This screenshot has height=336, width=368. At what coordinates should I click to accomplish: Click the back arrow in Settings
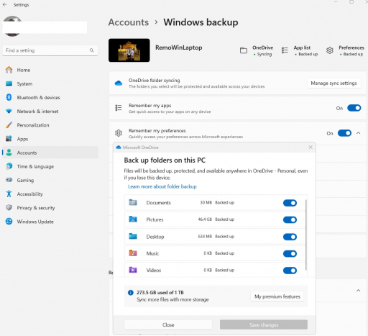[5, 4]
